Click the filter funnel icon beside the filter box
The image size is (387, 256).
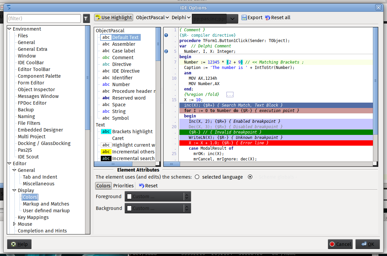[x=86, y=18]
